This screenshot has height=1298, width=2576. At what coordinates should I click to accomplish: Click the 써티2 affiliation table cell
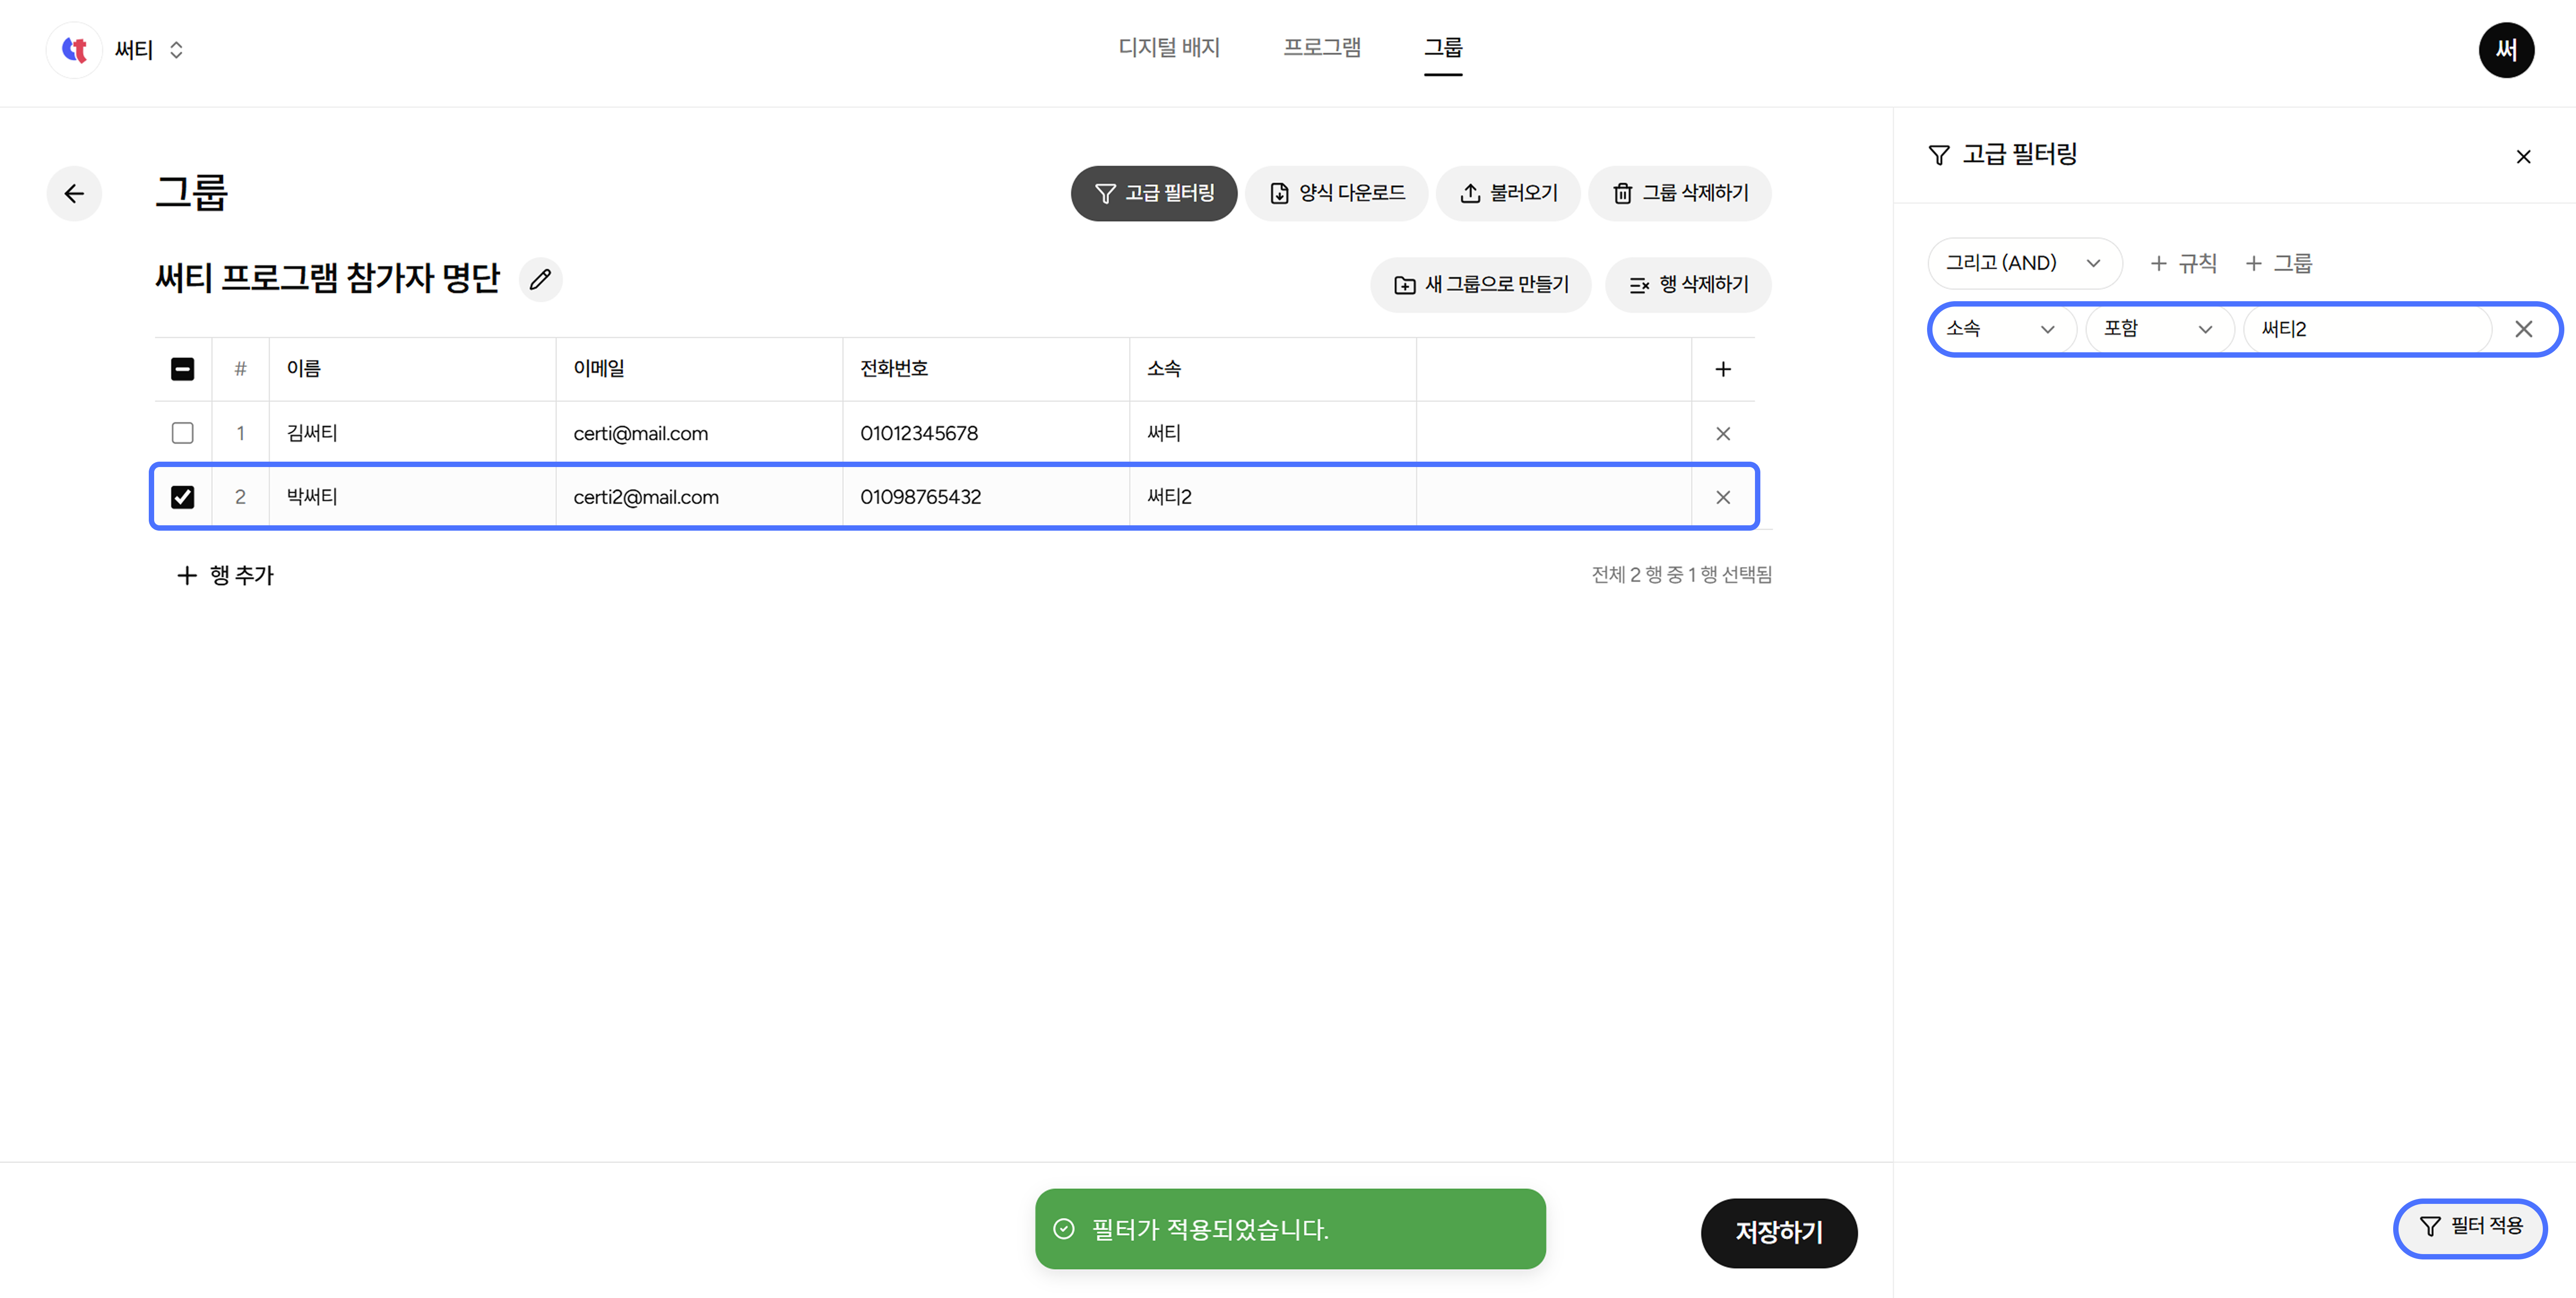1273,497
